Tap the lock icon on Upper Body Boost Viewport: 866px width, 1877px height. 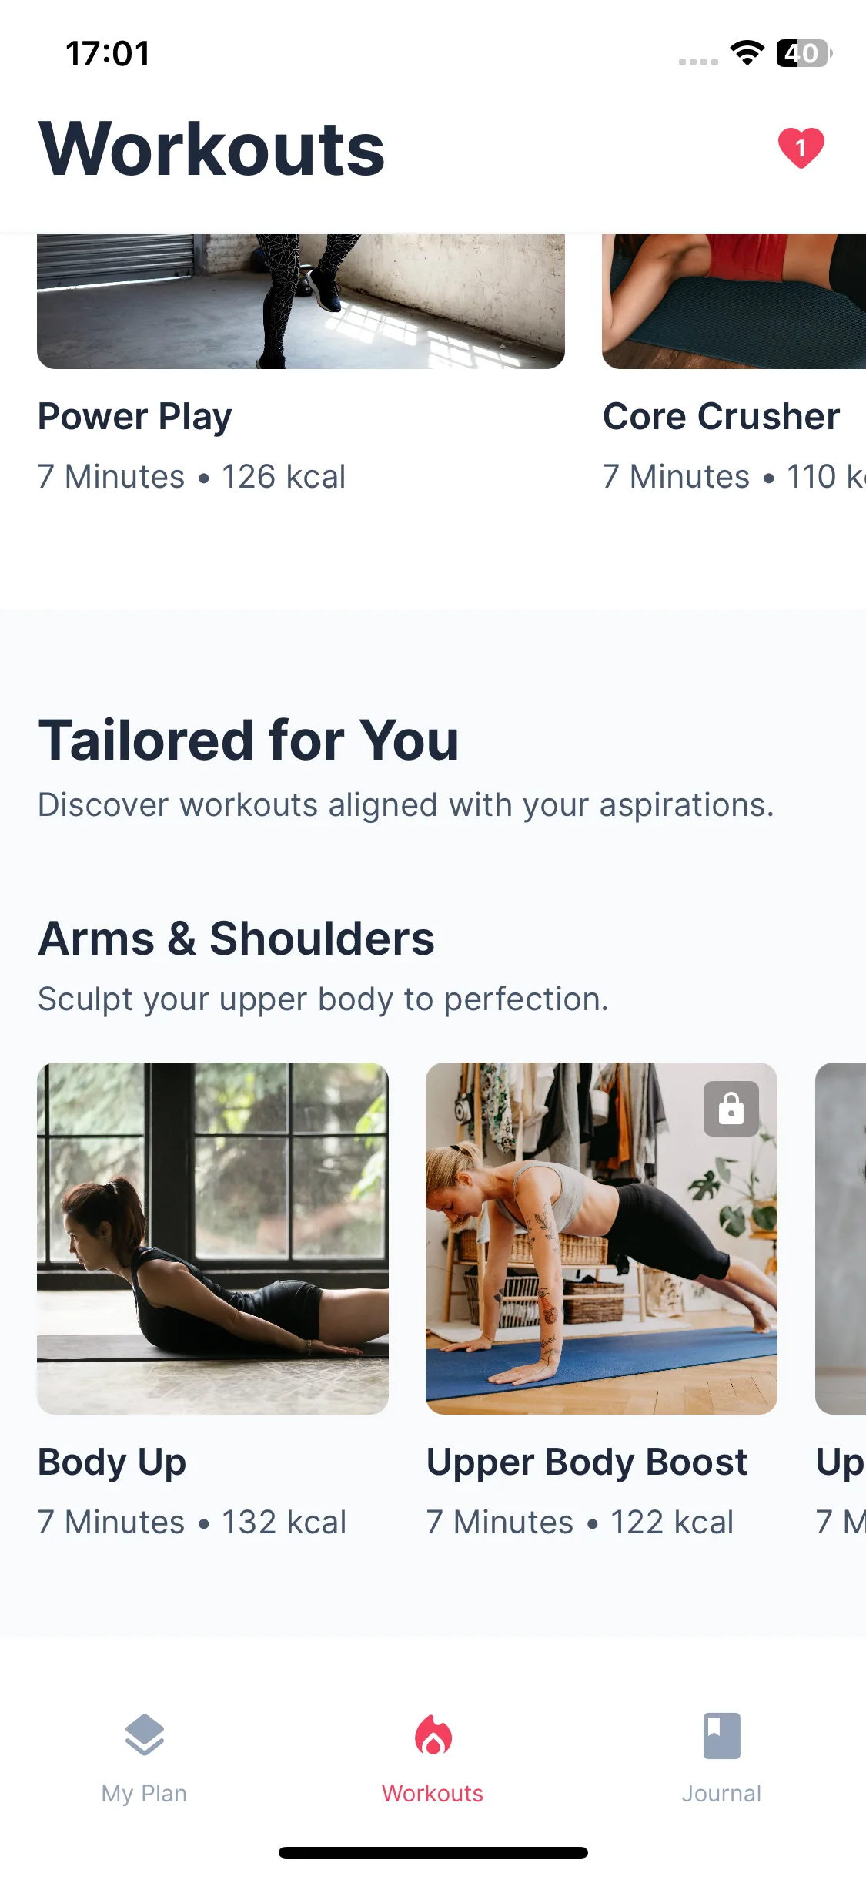[731, 1109]
